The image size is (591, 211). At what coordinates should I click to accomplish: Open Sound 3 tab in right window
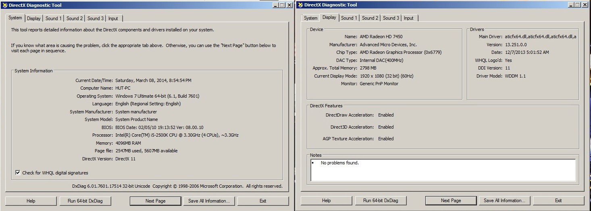(391, 18)
